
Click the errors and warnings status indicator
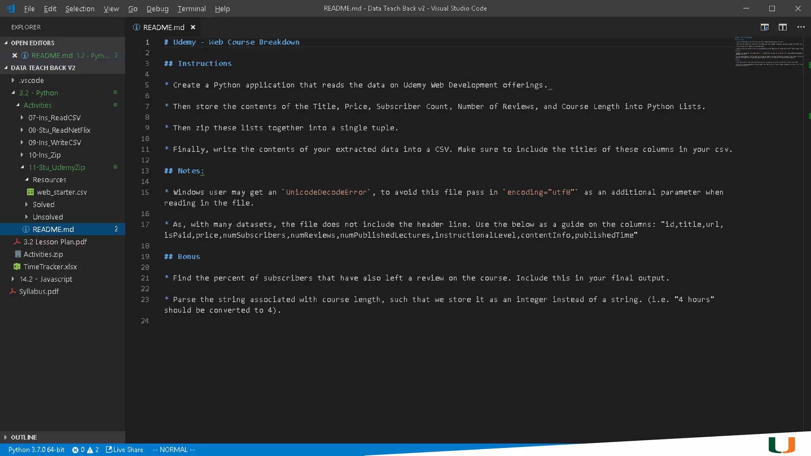[x=85, y=450]
